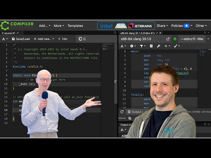Open the compiler pane font size A menu
This screenshot has height=158, width=211.
123,46
